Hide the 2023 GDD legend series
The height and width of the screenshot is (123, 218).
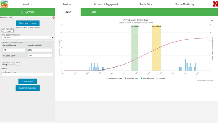(161, 78)
